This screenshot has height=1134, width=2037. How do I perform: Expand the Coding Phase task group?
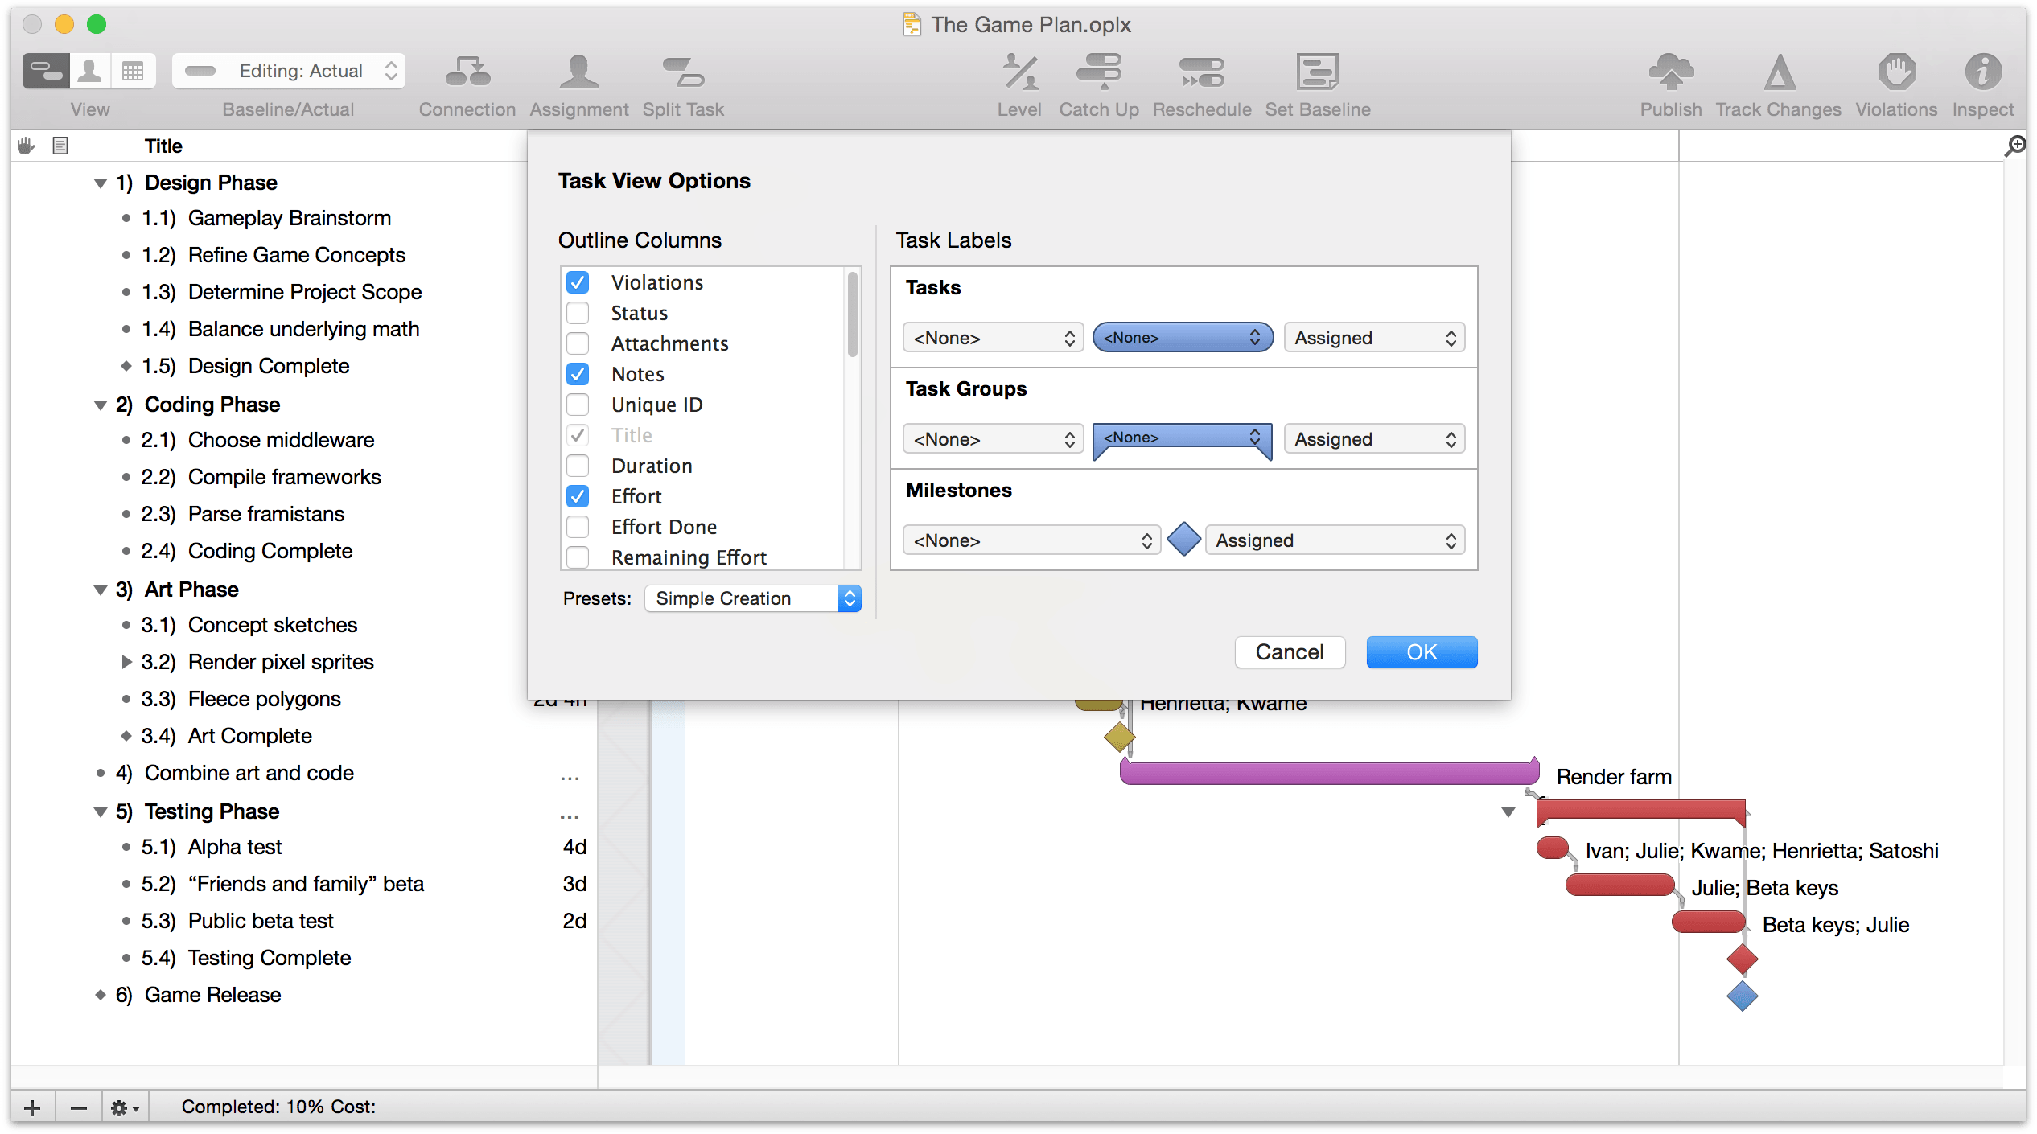point(97,402)
